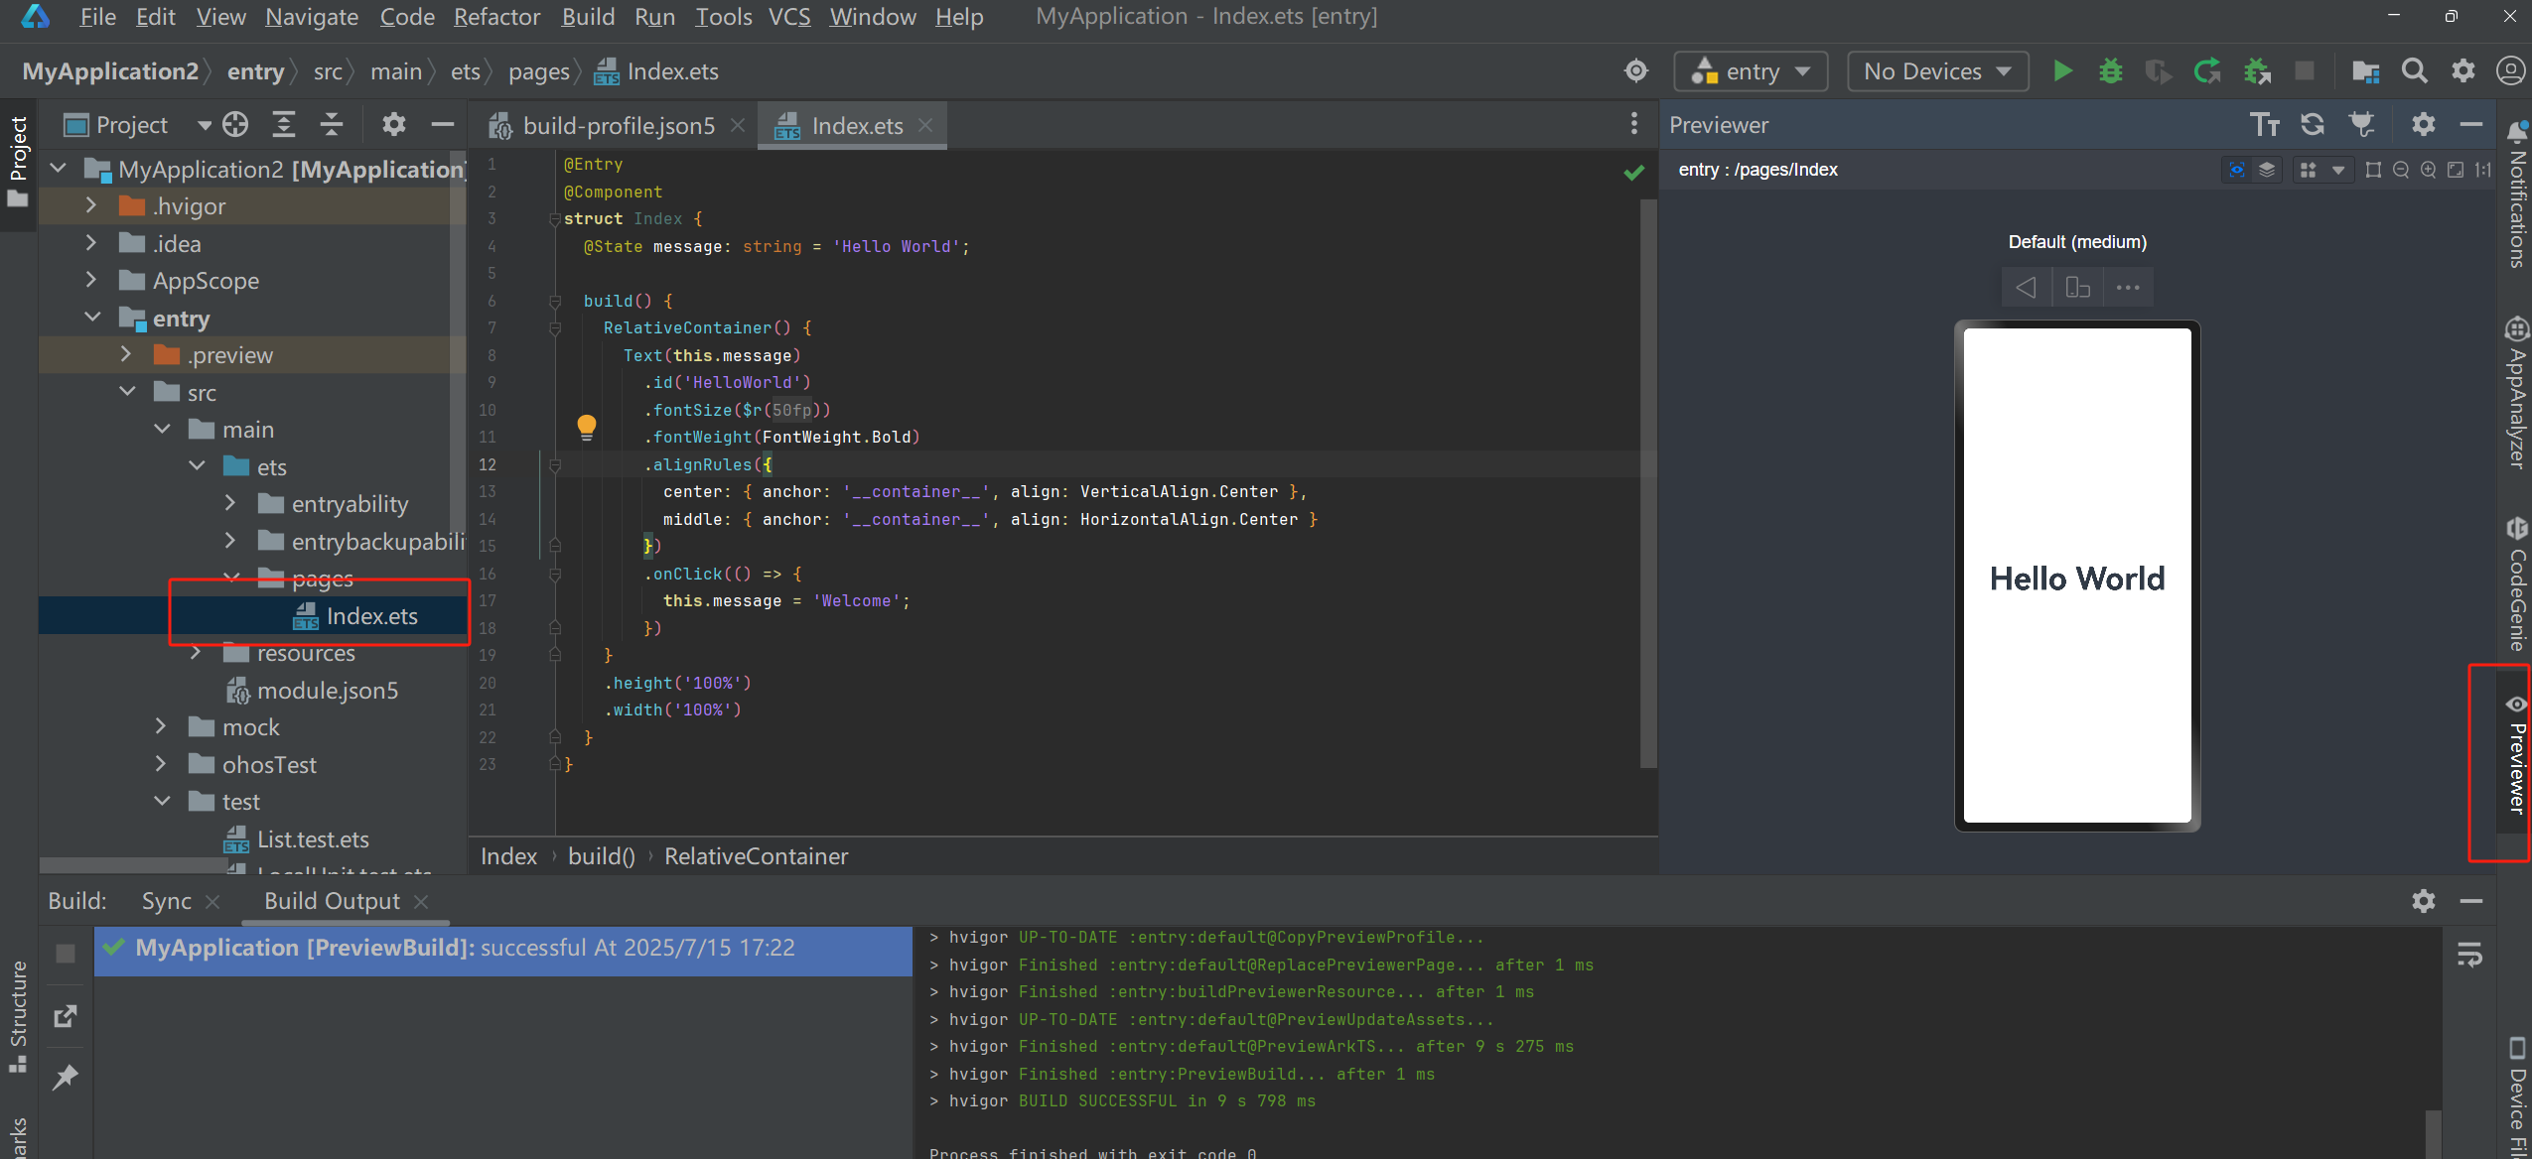Click the RelativeContainer breadcrumb
The height and width of the screenshot is (1159, 2532).
point(756,856)
